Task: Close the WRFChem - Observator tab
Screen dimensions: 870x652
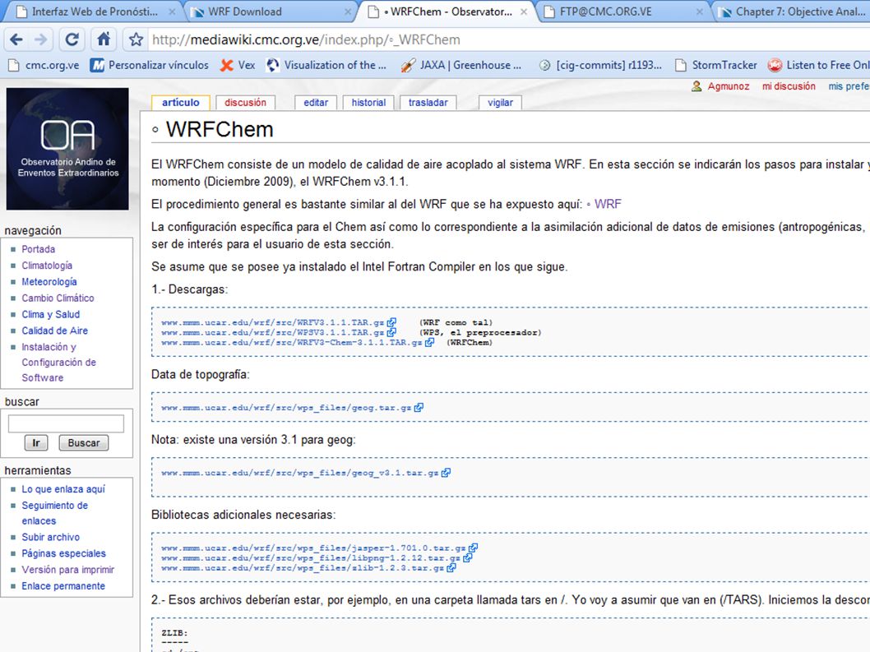Action: (x=524, y=12)
